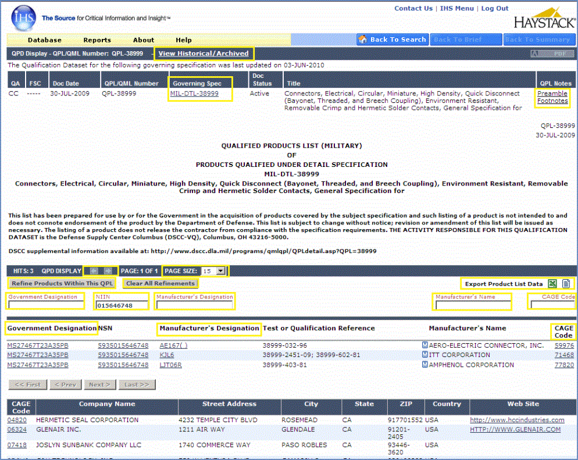Click the Next page button
The height and width of the screenshot is (460, 578).
tap(100, 384)
